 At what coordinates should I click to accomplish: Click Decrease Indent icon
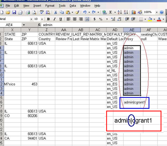coord(127,19)
